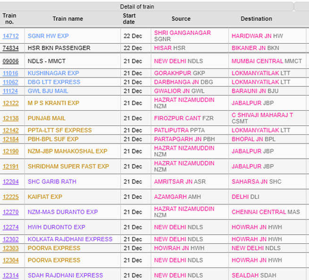The image size is (309, 280).
Task: Select train number 12191
Action: click(x=10, y=167)
